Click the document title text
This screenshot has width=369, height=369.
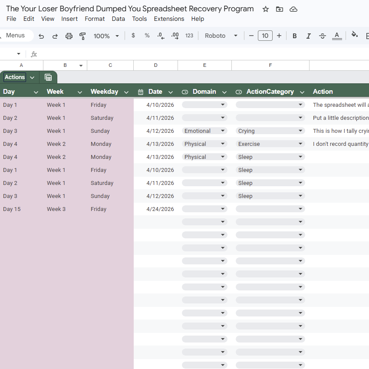tap(130, 9)
